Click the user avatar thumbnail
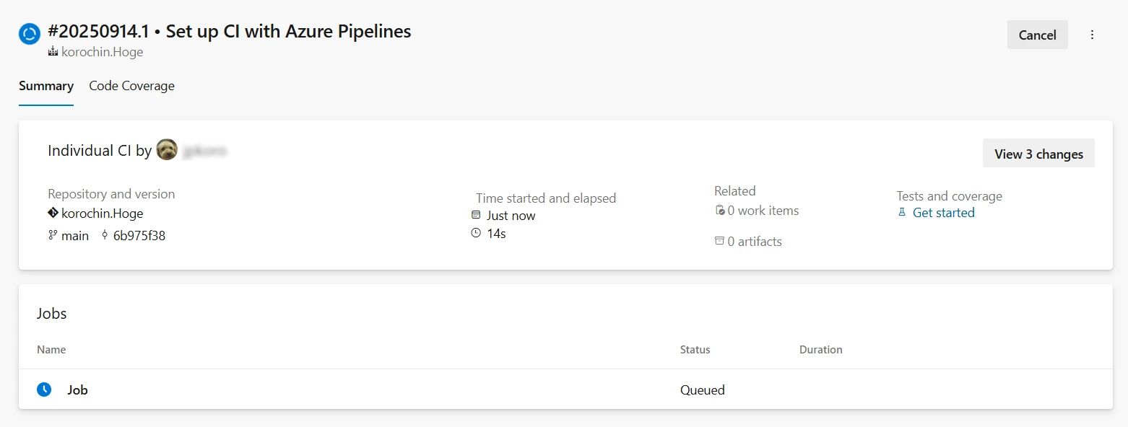This screenshot has width=1128, height=427. (x=167, y=150)
